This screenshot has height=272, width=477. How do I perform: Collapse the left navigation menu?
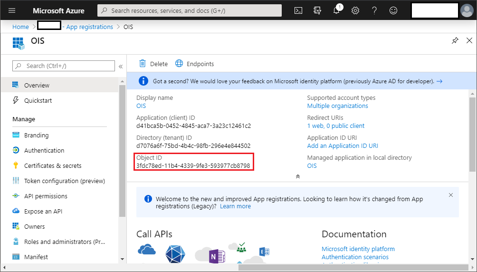[x=121, y=67]
